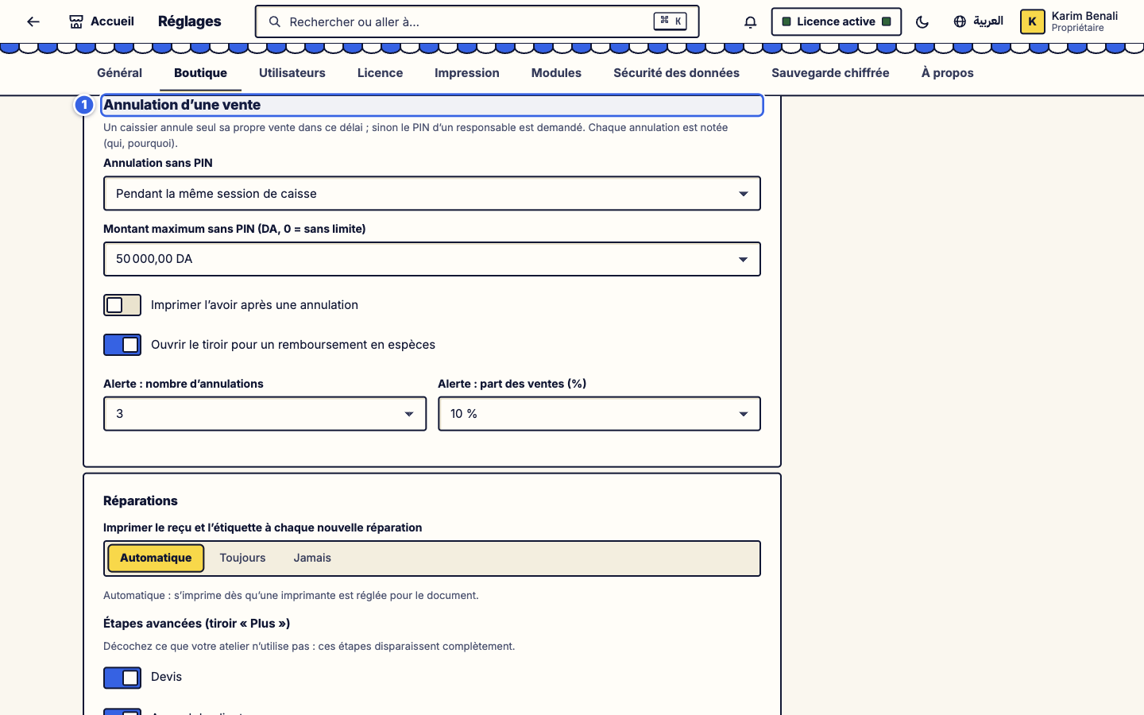Enable printing the credit note after cancellation

(x=122, y=305)
